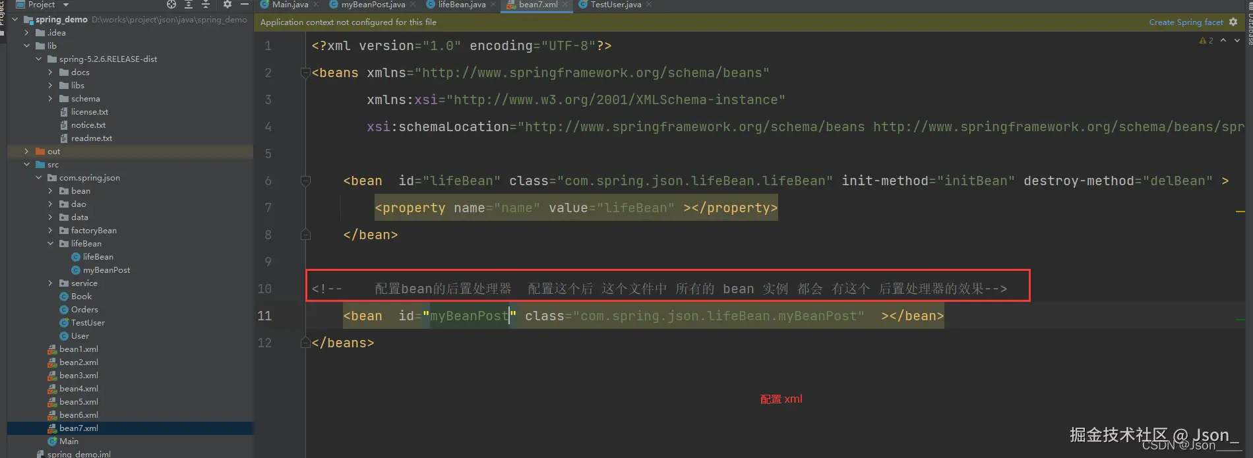Collapse the spring_demo root node
This screenshot has width=1253, height=458.
(15, 19)
